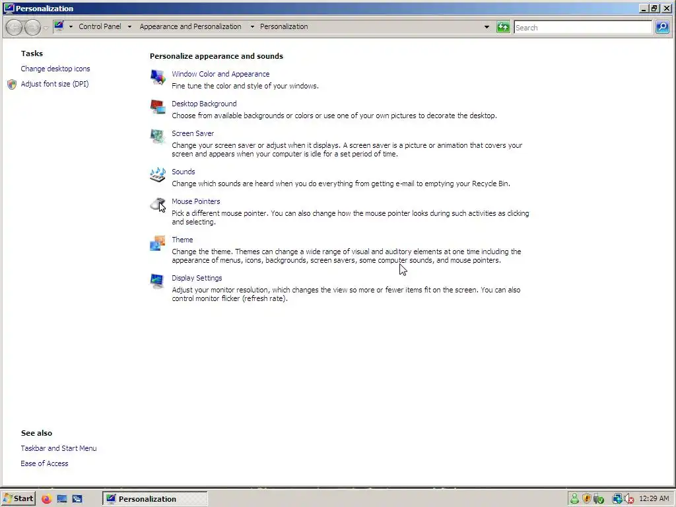
Task: Go back with the Back arrow button
Action: point(15,27)
